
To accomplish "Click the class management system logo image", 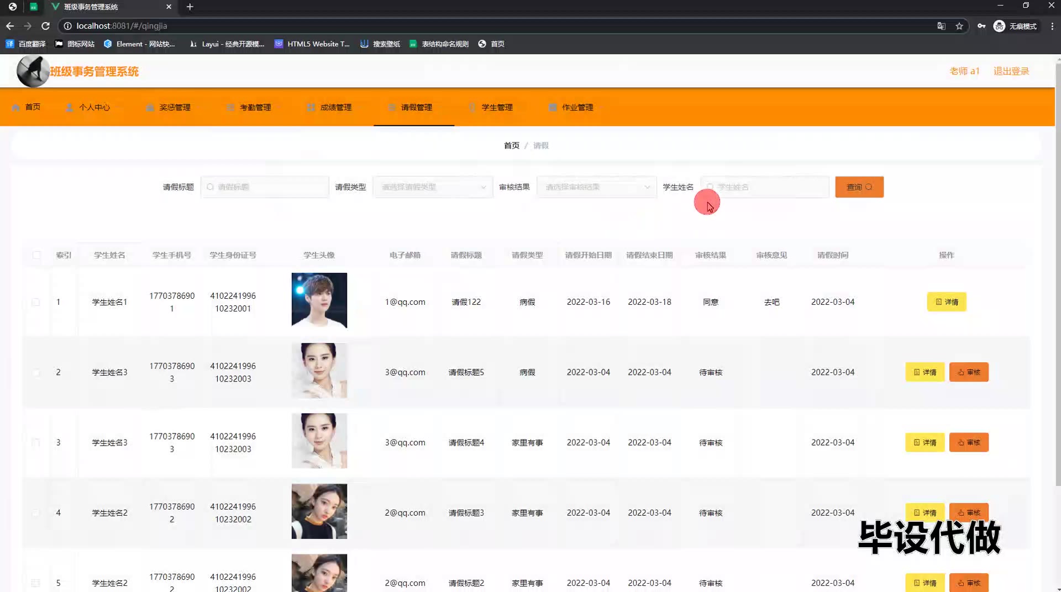I will coord(33,71).
